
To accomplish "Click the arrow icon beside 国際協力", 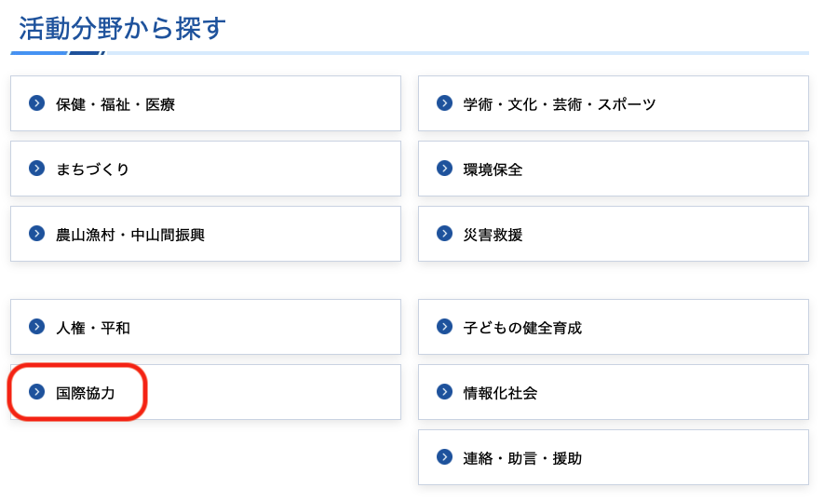I will point(37,392).
